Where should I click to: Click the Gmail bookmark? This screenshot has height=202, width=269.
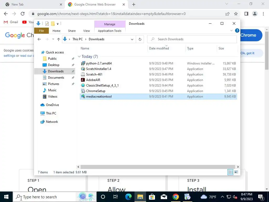coord(11,22)
